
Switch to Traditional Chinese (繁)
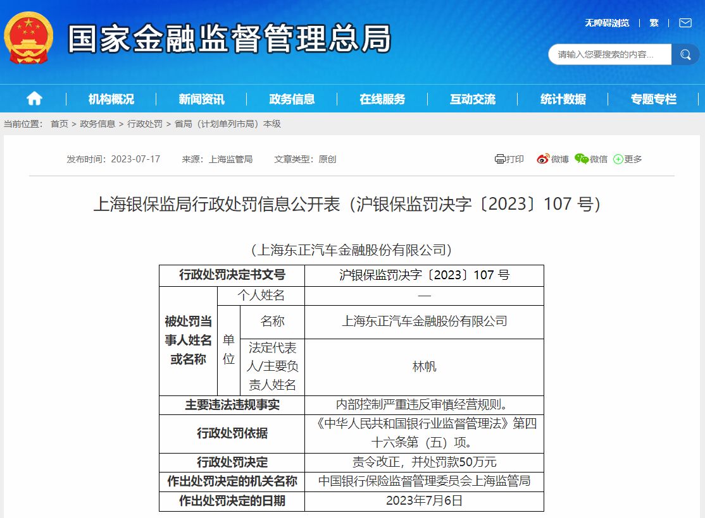pyautogui.click(x=654, y=23)
